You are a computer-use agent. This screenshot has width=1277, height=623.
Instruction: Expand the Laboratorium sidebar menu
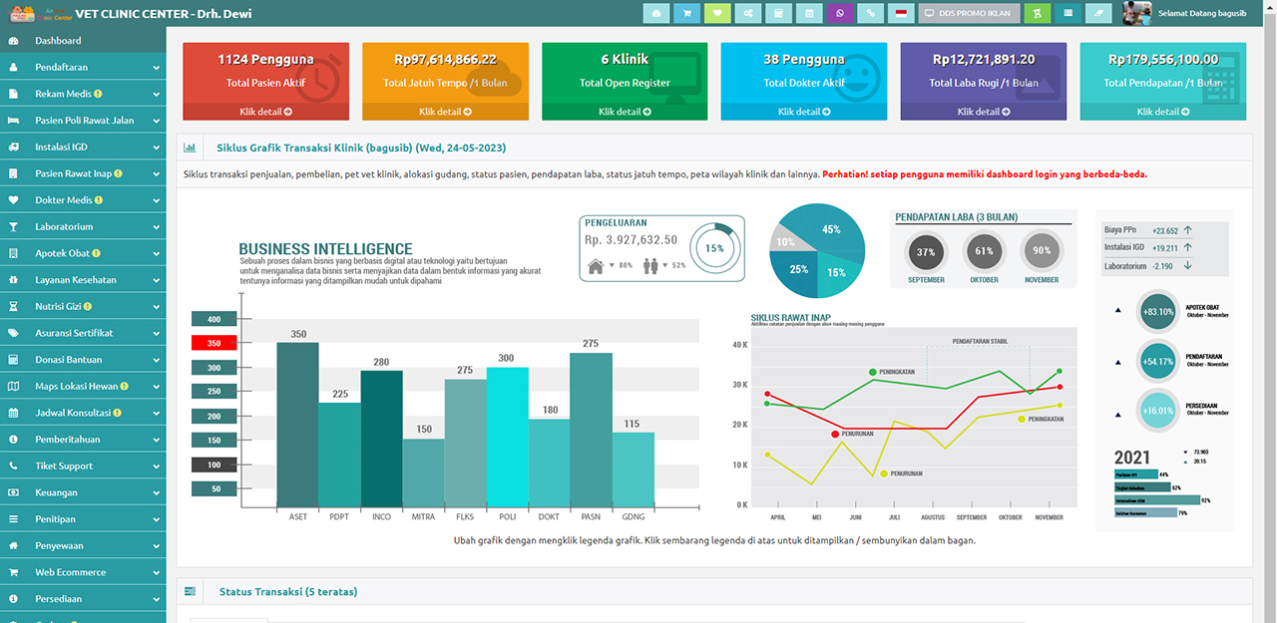pos(83,226)
